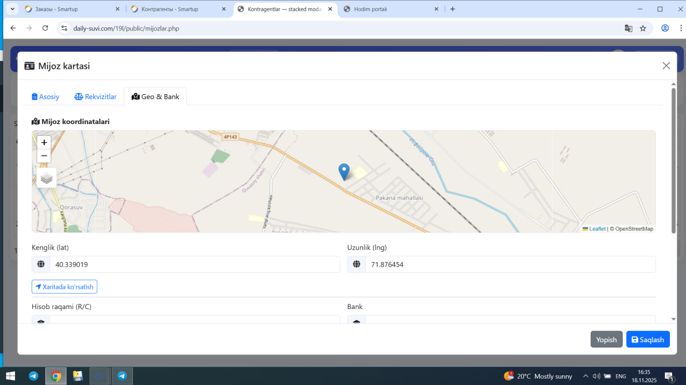
Task: Close the Контрагенты - Smartup browser tab
Action: coord(223,9)
